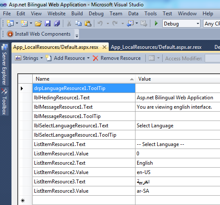Click the resource views grid icon

tap(152, 58)
